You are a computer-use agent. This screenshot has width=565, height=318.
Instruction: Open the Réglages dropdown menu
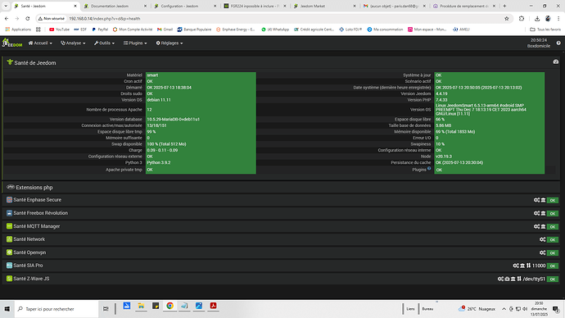coord(169,43)
